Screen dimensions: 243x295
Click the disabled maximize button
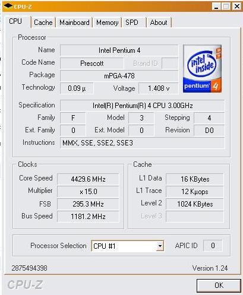coord(226,7)
